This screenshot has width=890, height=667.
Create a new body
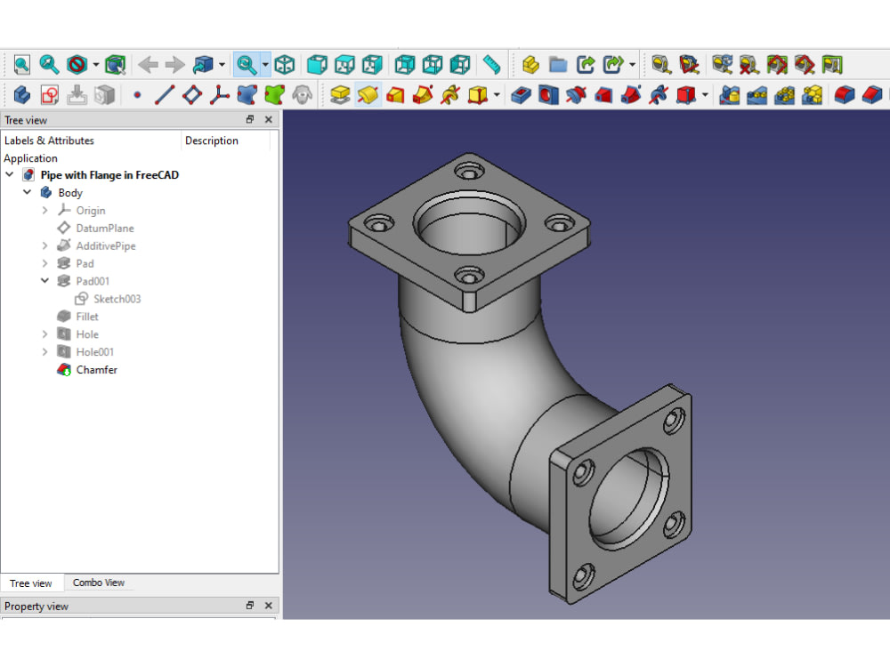[20, 93]
